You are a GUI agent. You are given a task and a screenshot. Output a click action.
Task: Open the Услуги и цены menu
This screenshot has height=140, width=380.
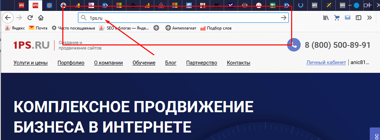[x=30, y=63]
